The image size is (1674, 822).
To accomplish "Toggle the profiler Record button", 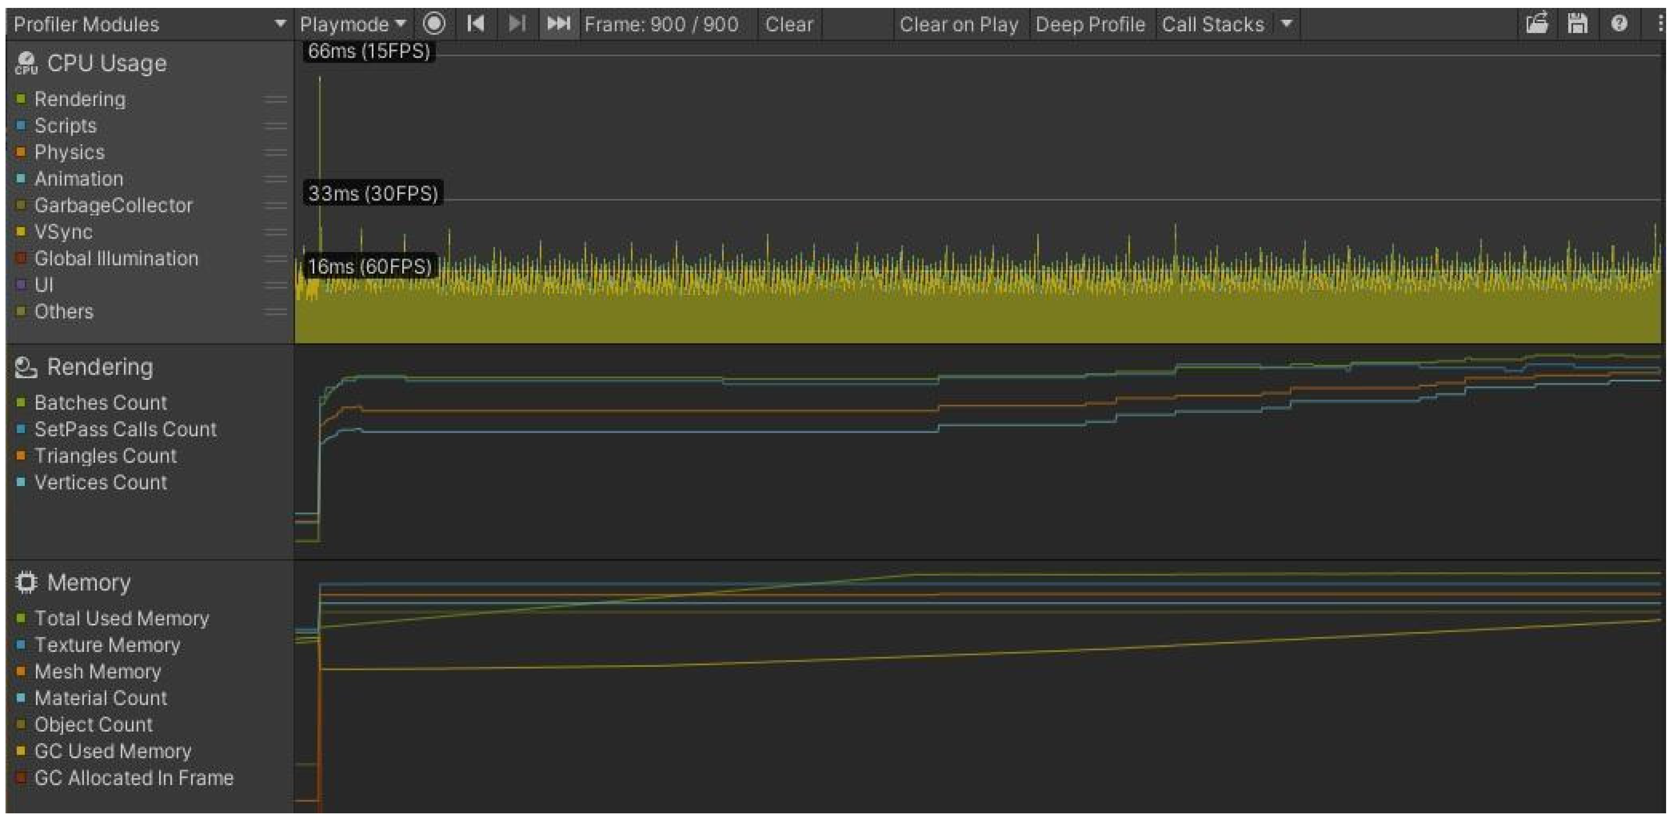I will pyautogui.click(x=434, y=24).
